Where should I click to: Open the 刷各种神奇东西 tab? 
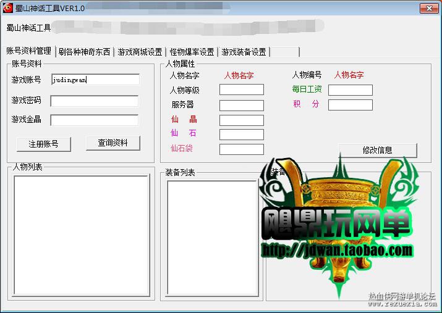click(x=84, y=52)
